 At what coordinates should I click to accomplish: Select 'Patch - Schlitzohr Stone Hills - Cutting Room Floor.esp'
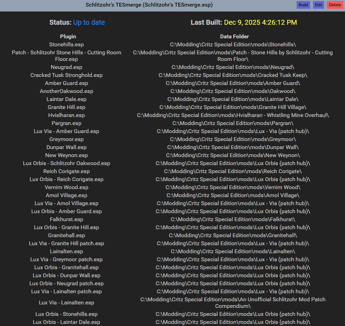[x=66, y=56]
